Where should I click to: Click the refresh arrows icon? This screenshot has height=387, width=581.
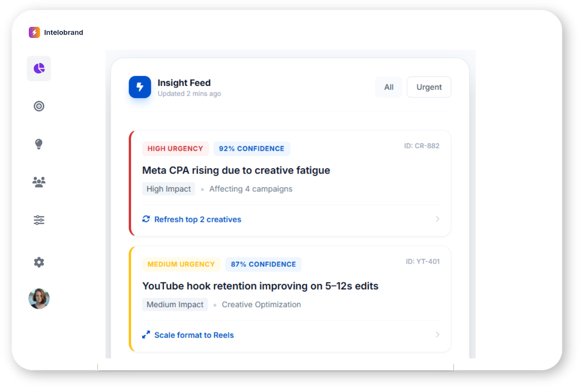click(x=146, y=219)
